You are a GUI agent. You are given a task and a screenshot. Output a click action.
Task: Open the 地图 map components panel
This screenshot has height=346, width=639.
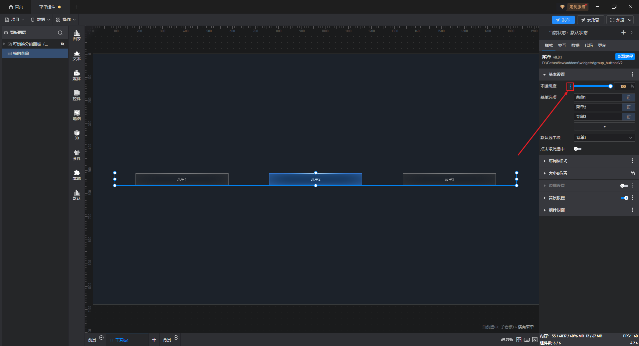pos(77,115)
